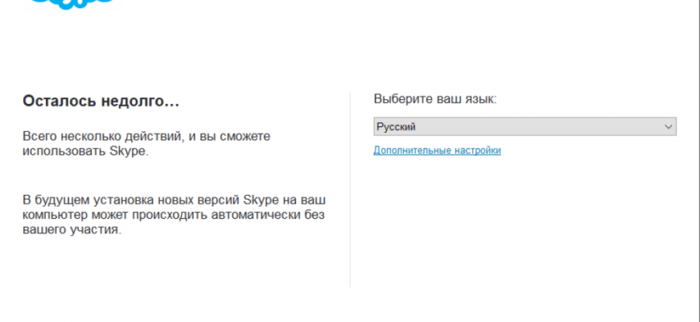Screen dimensions: 700x322
Task: Select the text Русский inside the combo box
Action: click(x=396, y=127)
